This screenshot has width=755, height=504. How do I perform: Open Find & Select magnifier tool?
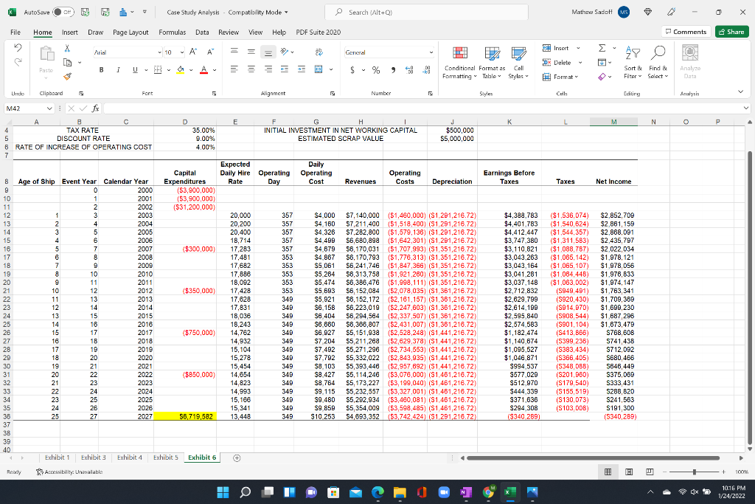pos(658,53)
